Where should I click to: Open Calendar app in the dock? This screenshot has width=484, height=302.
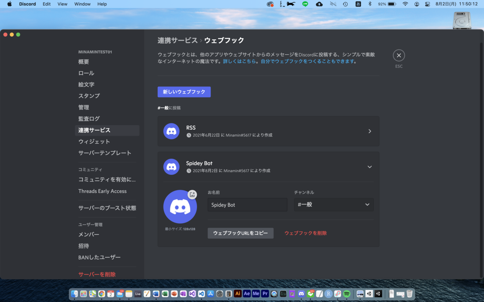tap(111, 294)
